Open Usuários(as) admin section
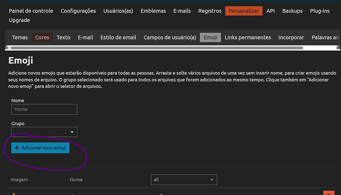Viewport: 341px width, 195px height. 118,11
